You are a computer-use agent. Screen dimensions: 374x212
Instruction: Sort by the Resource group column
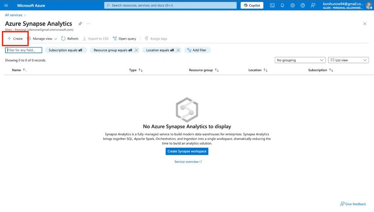tap(204, 70)
